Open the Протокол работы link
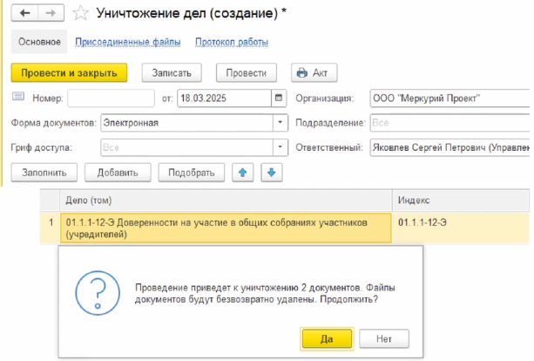534x361 pixels. pos(232,42)
